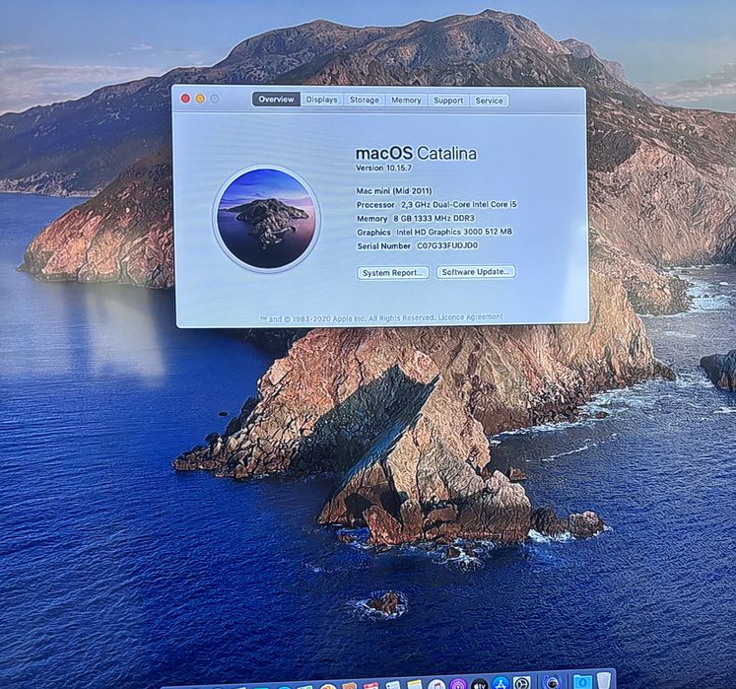The image size is (736, 689).
Task: Open Music from the Dock
Action: 436,685
